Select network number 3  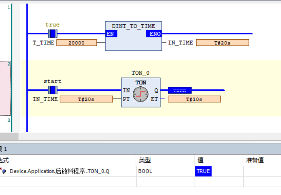pyautogui.click(x=9, y=120)
